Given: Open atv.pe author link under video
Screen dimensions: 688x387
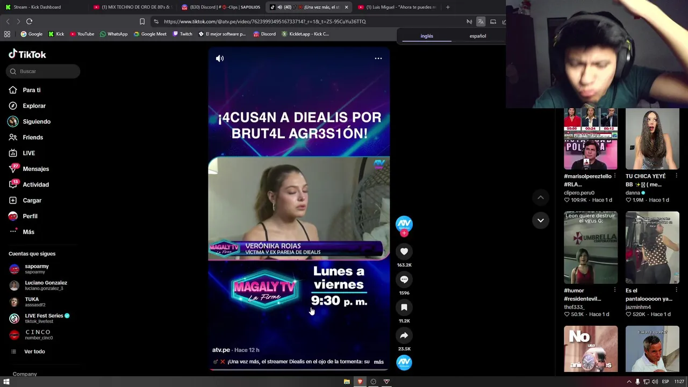Looking at the screenshot, I should (221, 350).
